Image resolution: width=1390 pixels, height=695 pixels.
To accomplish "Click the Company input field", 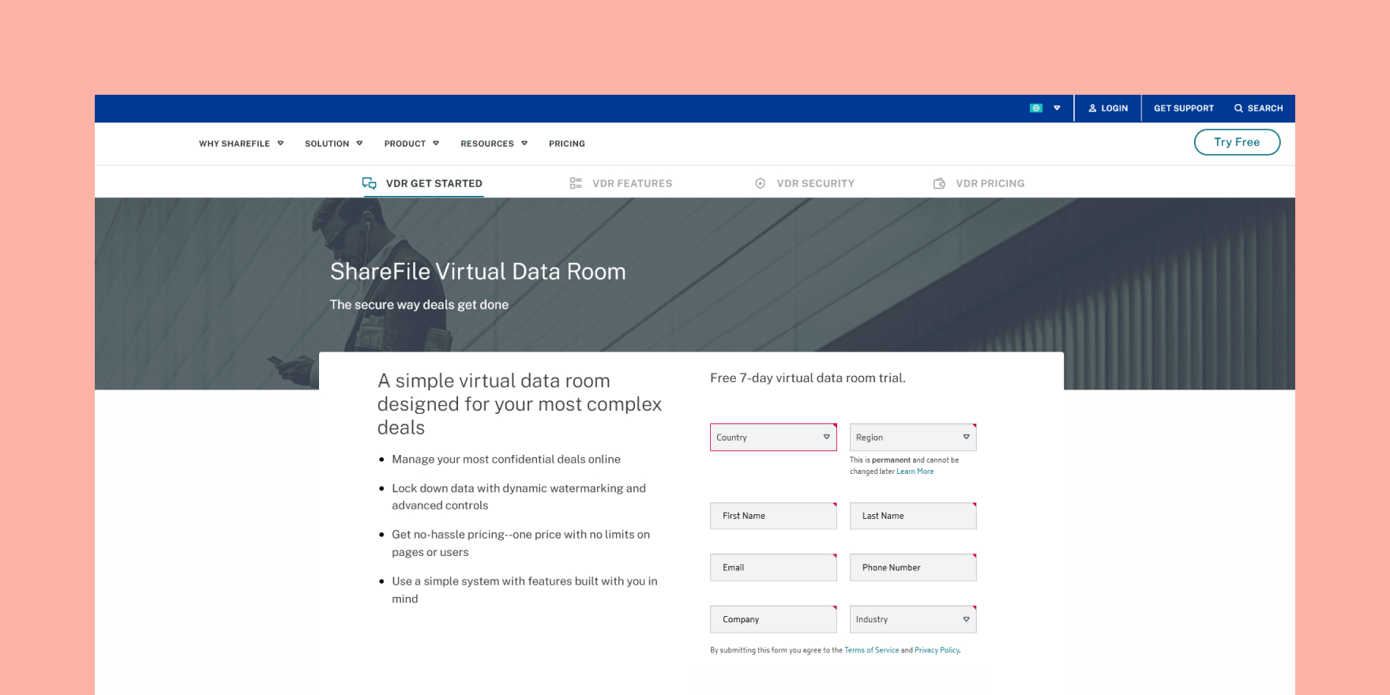I will coord(773,619).
